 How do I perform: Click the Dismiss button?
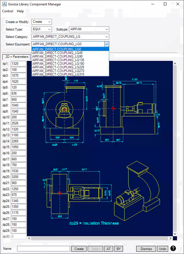(146, 248)
